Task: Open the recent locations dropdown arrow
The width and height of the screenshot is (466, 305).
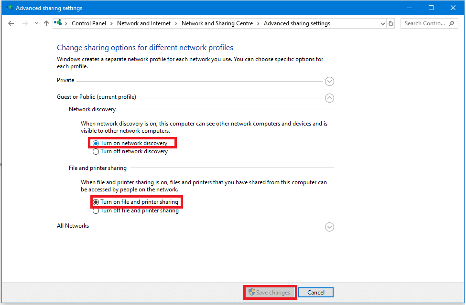Action: click(x=36, y=23)
